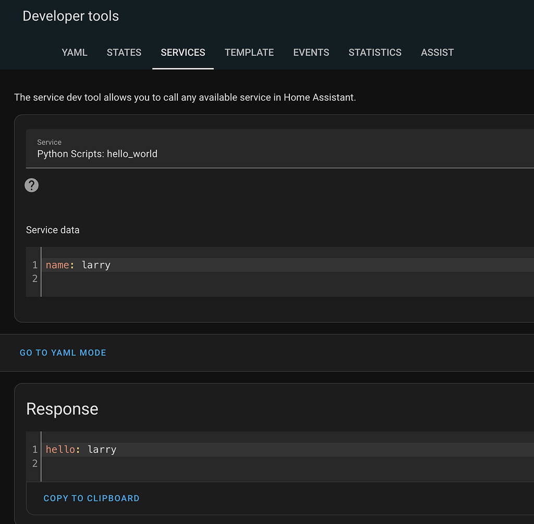
Task: Click GO TO YAML MODE link
Action: [x=63, y=352]
